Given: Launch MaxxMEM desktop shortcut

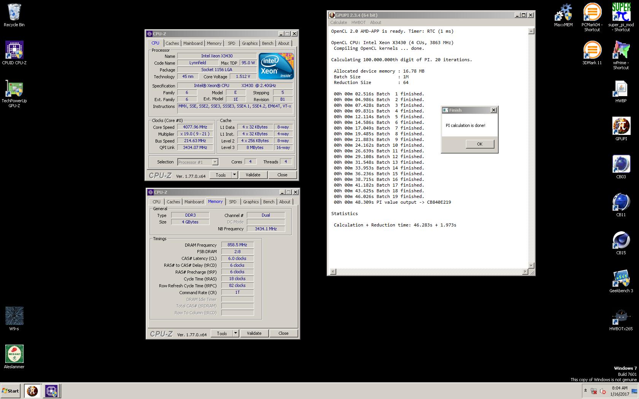Looking at the screenshot, I should [563, 15].
